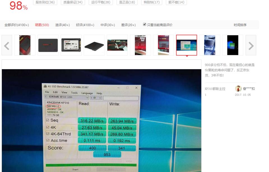Open the Tools menu in AS SSD Benchmark

tap(74, 93)
